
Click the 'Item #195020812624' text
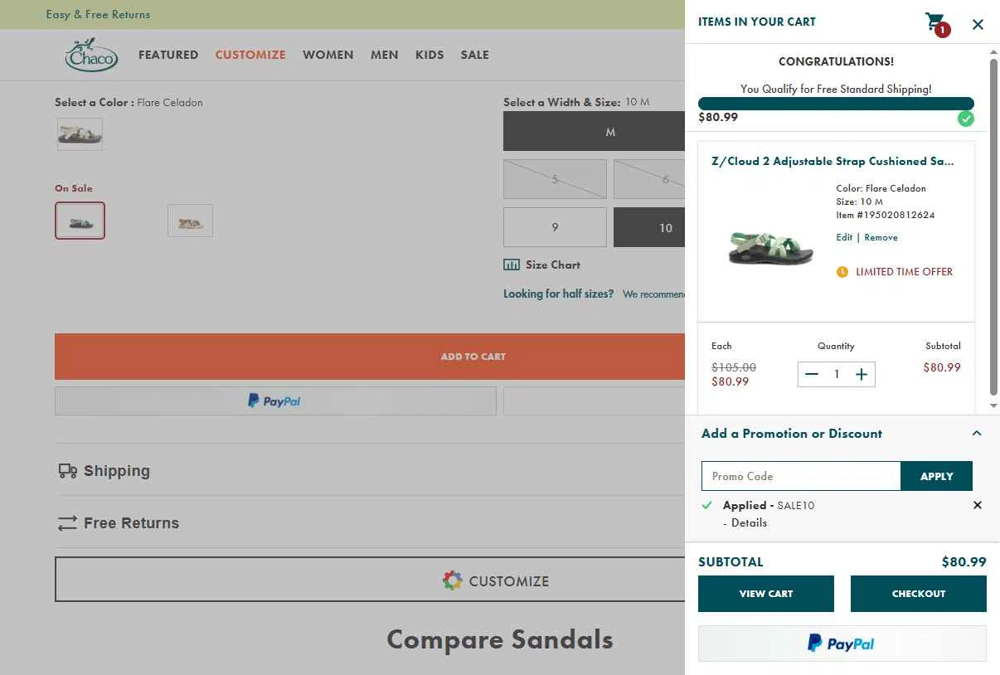pos(886,215)
